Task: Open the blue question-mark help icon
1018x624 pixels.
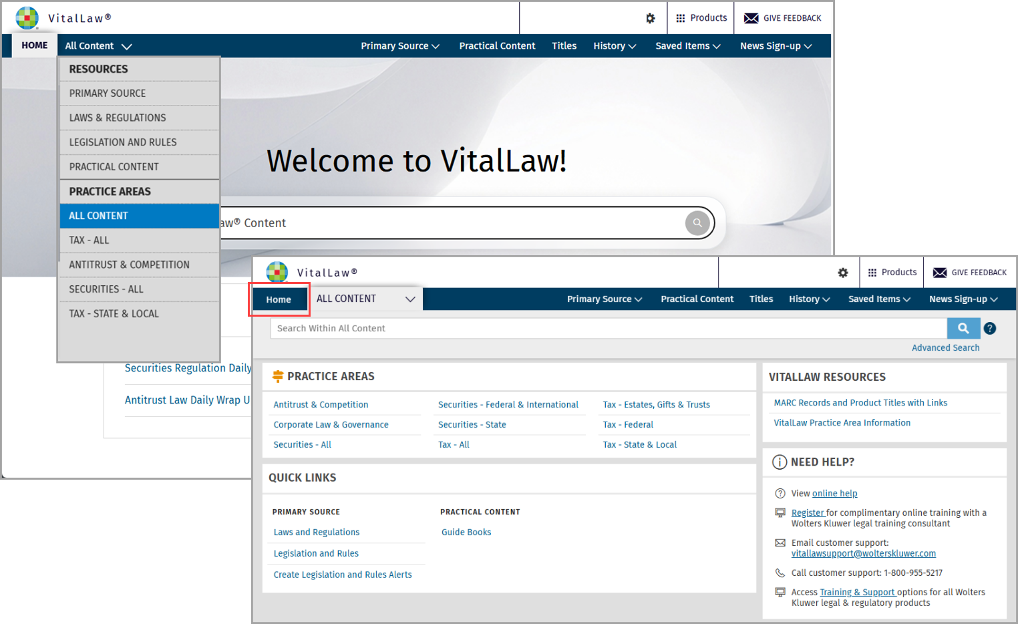Action: (x=990, y=328)
